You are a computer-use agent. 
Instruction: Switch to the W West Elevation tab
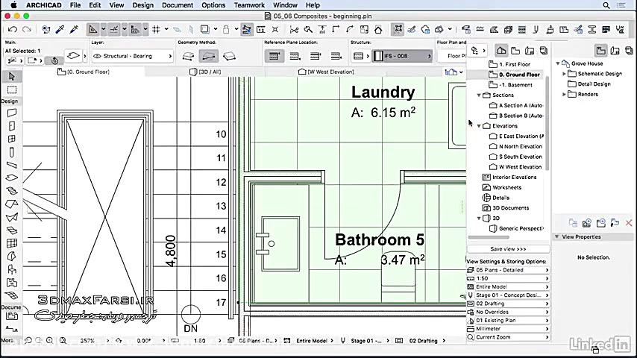click(326, 72)
